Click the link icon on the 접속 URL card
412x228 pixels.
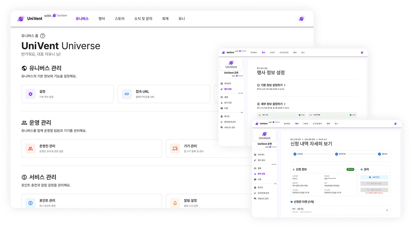tap(126, 94)
